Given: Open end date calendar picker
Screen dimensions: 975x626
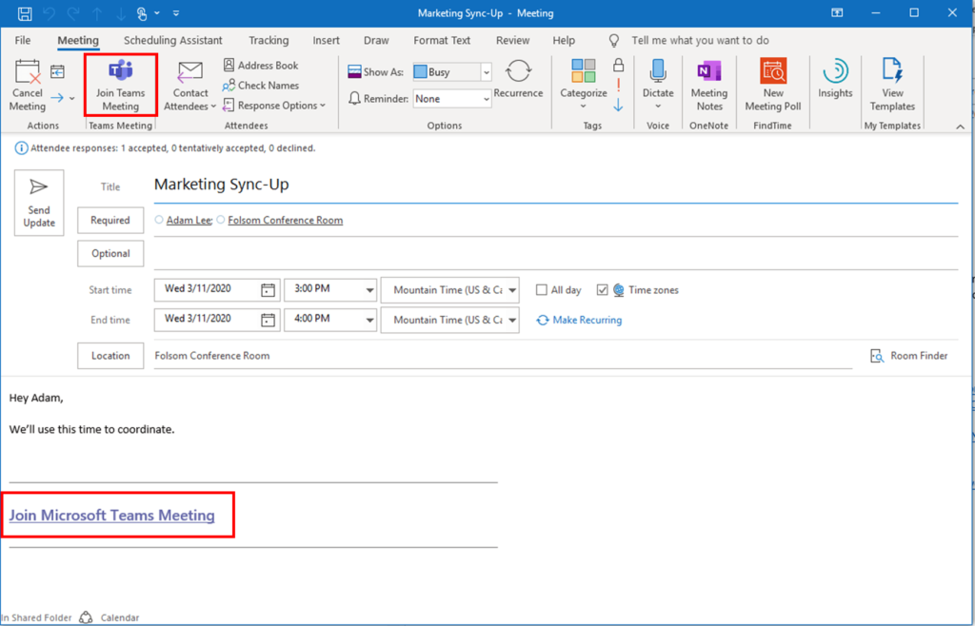Looking at the screenshot, I should click(x=268, y=320).
